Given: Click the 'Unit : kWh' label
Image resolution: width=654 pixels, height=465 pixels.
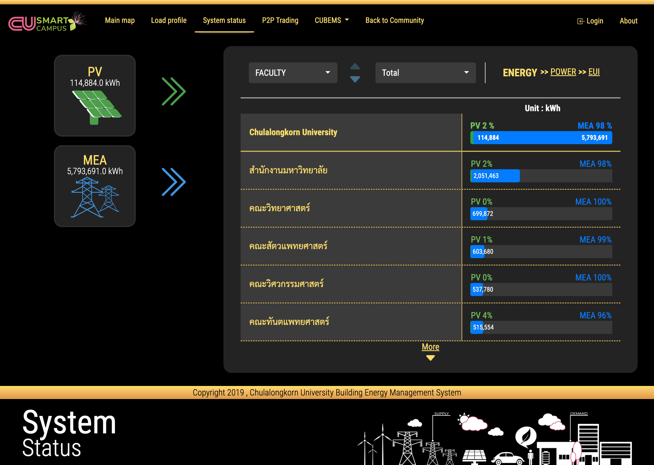Looking at the screenshot, I should click(542, 108).
